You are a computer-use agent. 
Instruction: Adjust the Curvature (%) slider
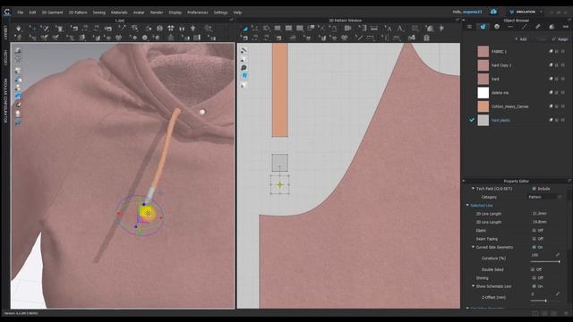pyautogui.click(x=545, y=261)
